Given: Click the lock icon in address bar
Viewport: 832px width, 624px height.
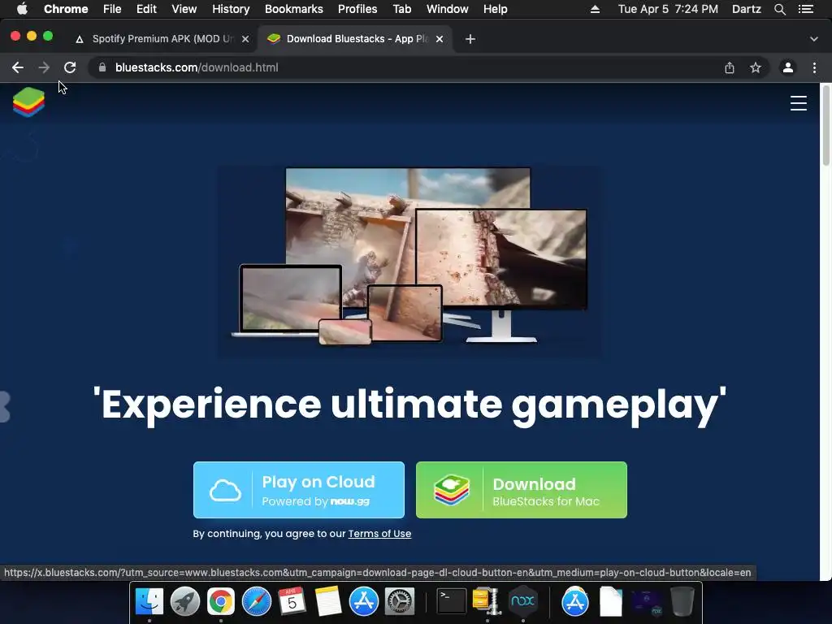Looking at the screenshot, I should point(102,67).
